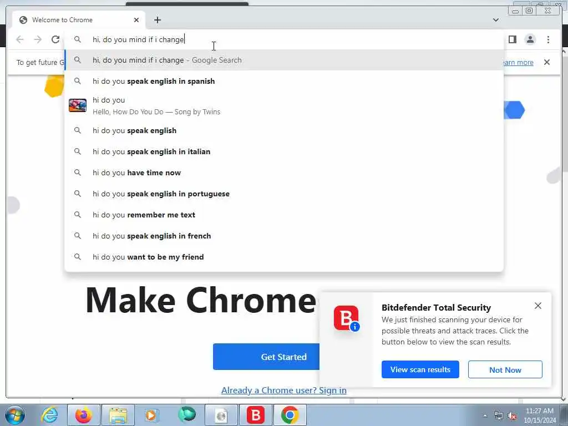Image resolution: width=568 pixels, height=426 pixels.
Task: Open a new tab with the plus button
Action: (x=157, y=20)
